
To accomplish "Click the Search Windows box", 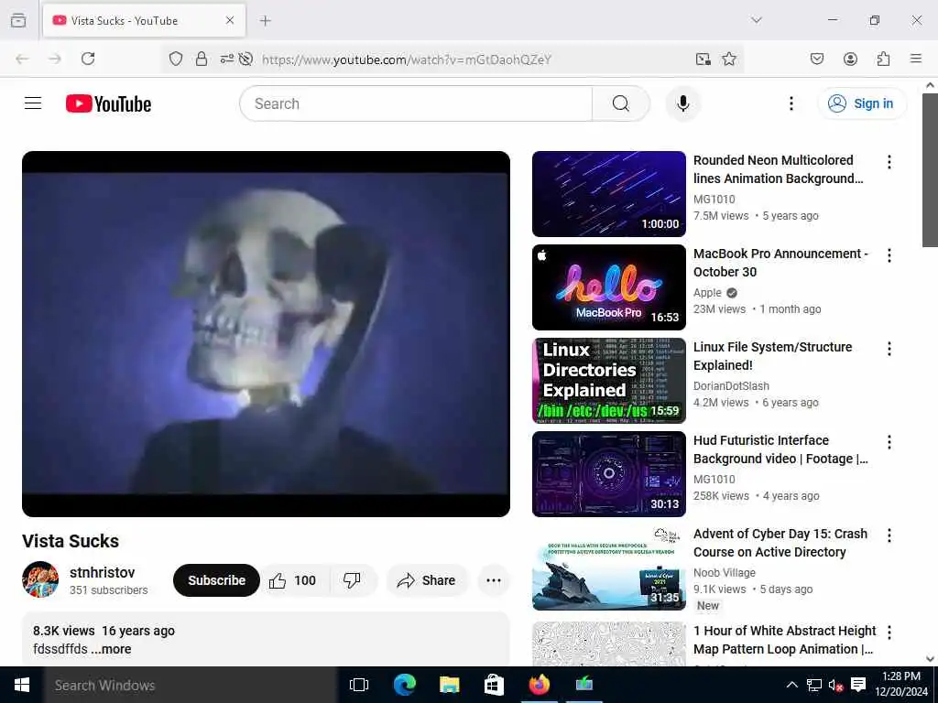I will point(191,685).
